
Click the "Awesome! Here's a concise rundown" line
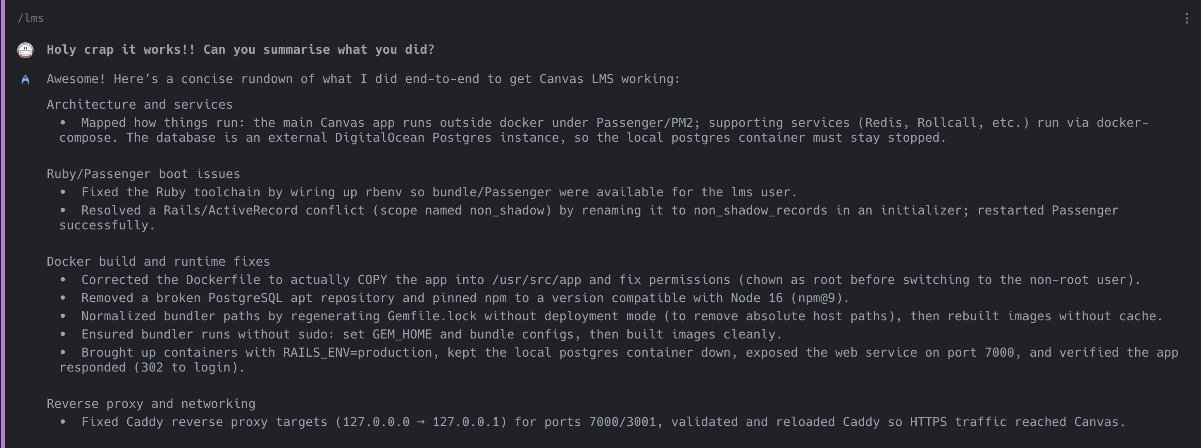[x=363, y=79]
